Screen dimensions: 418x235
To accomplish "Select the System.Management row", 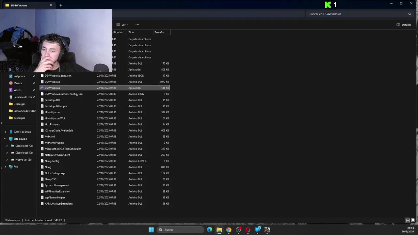I will tap(104, 185).
